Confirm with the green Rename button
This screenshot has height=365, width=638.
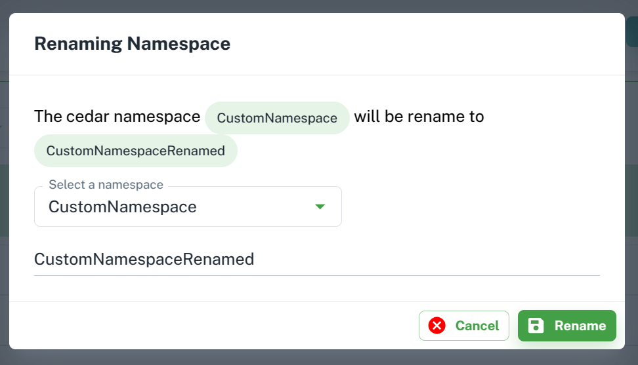point(567,326)
